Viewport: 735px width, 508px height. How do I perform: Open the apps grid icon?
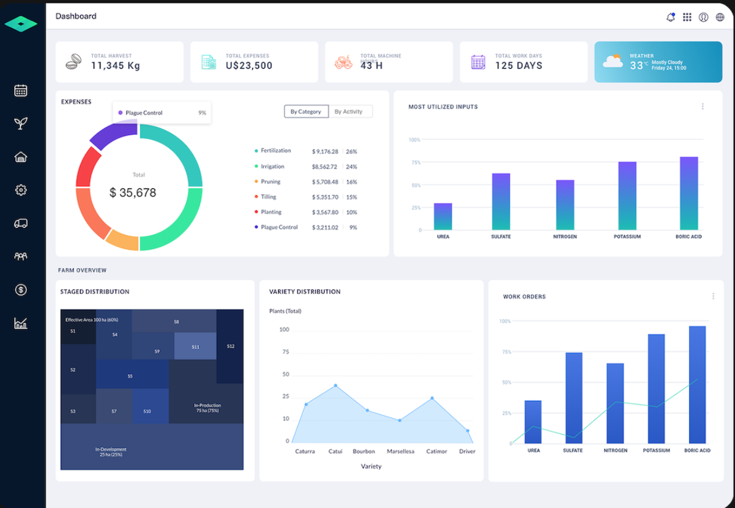[x=687, y=17]
